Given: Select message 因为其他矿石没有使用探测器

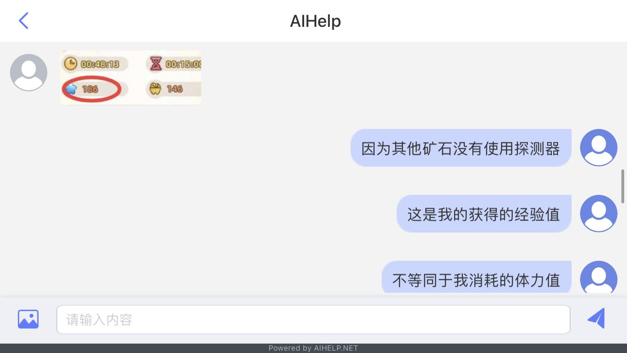Looking at the screenshot, I should pos(461,148).
